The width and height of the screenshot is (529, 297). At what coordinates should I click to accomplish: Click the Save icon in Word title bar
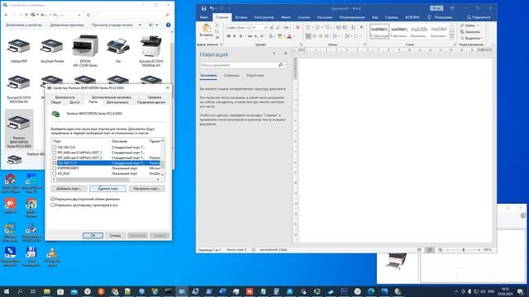(x=204, y=8)
